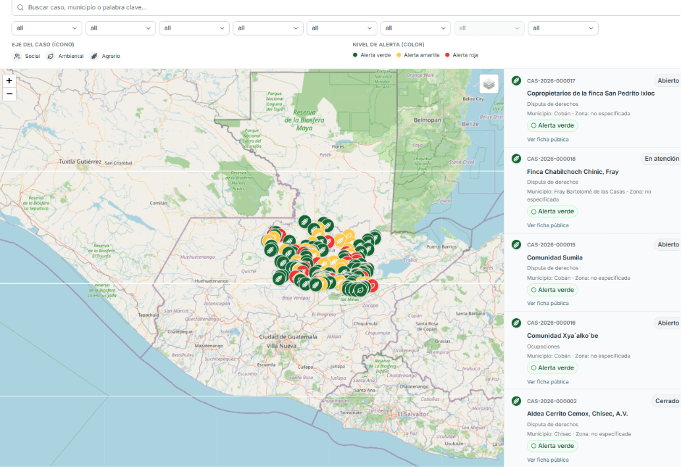Screen dimensions: 681x467
Task: Click 'Ocupaciones' text under Comunidad Xya´alko´be
Action: (x=543, y=346)
